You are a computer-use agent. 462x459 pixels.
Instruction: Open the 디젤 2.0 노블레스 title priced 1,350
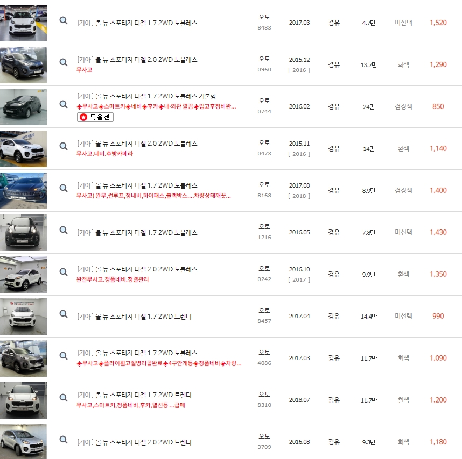[137, 269]
